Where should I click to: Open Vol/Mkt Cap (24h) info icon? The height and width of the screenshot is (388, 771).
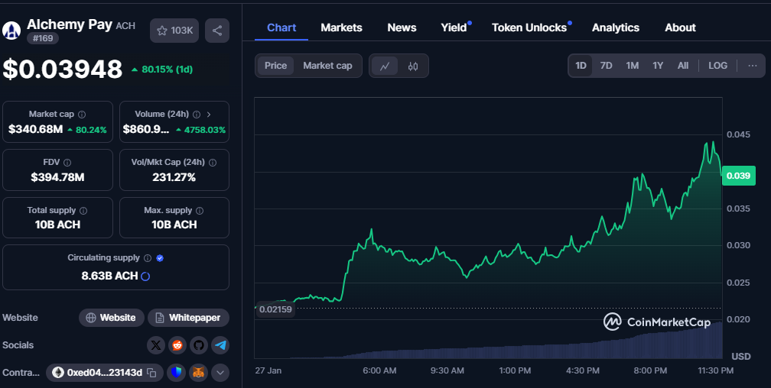click(x=213, y=163)
